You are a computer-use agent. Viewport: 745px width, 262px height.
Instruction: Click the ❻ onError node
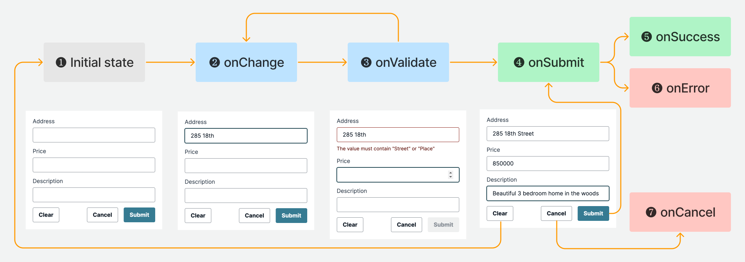(680, 88)
